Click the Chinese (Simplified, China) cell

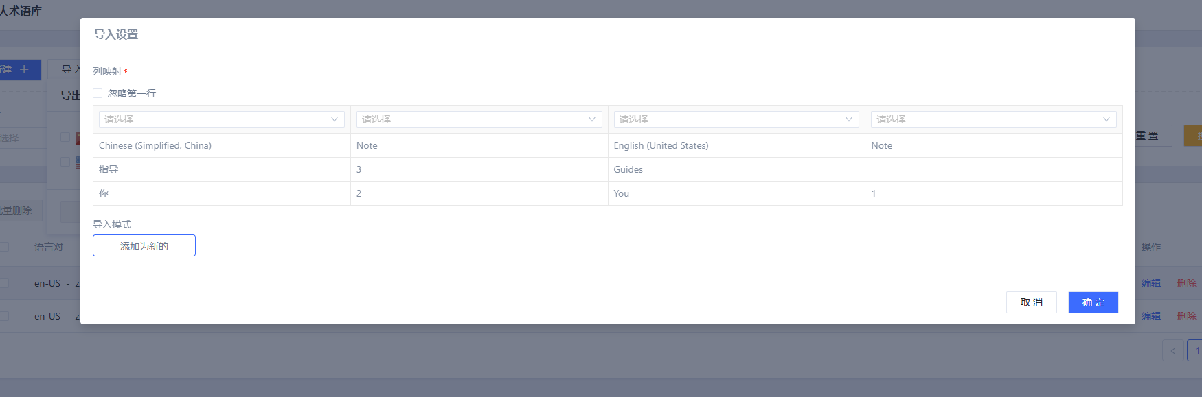tap(222, 145)
